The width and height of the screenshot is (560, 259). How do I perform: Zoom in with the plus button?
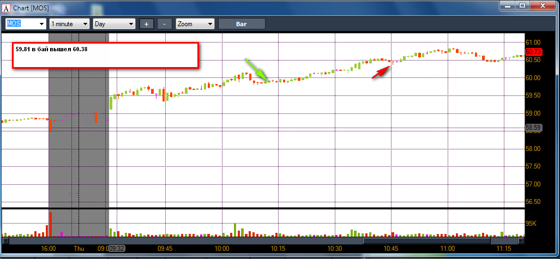click(x=147, y=24)
